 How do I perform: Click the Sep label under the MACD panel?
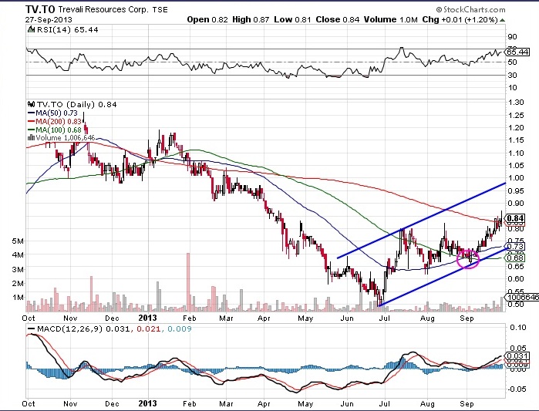tap(467, 403)
